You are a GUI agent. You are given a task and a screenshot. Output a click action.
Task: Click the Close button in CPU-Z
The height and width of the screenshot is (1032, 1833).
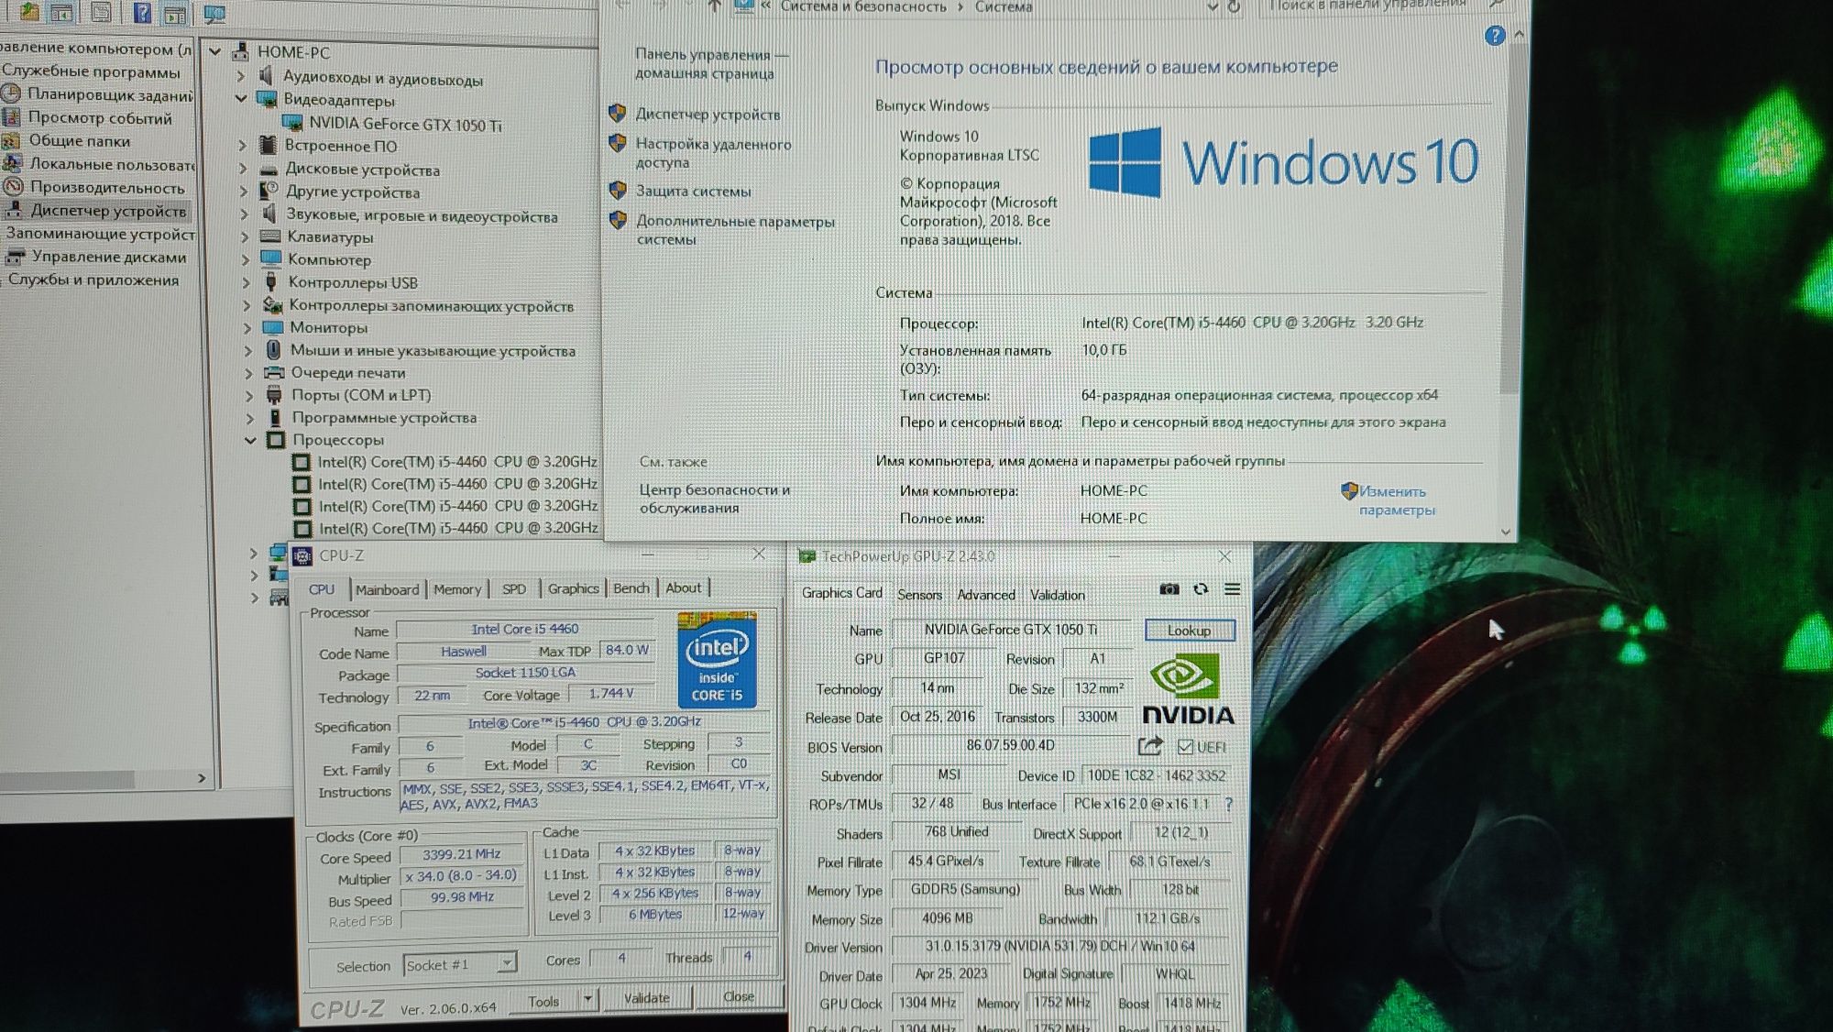tap(738, 996)
